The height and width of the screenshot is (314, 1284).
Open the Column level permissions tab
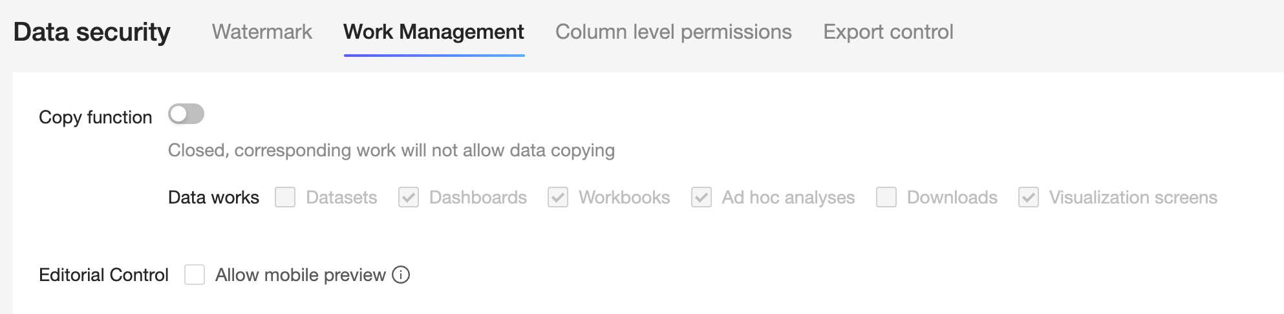click(x=673, y=32)
